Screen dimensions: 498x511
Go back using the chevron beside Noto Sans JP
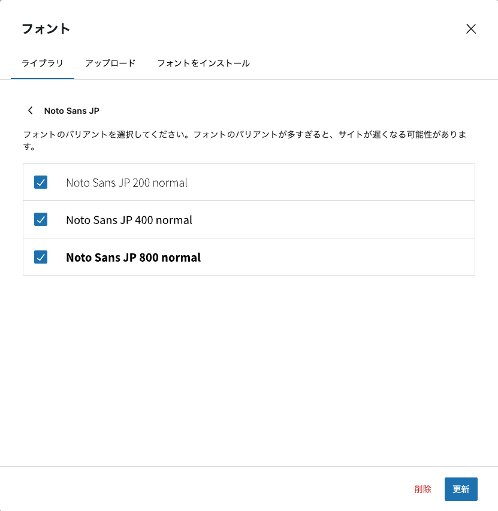pyautogui.click(x=31, y=110)
